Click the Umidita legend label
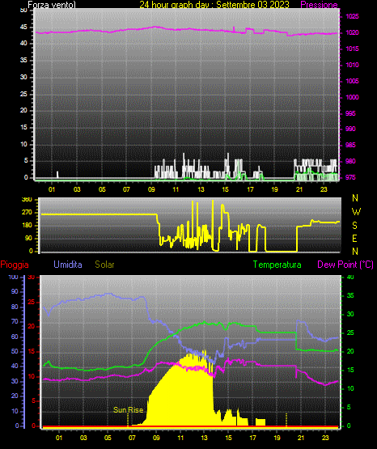This screenshot has height=449, width=377. pos(68,265)
